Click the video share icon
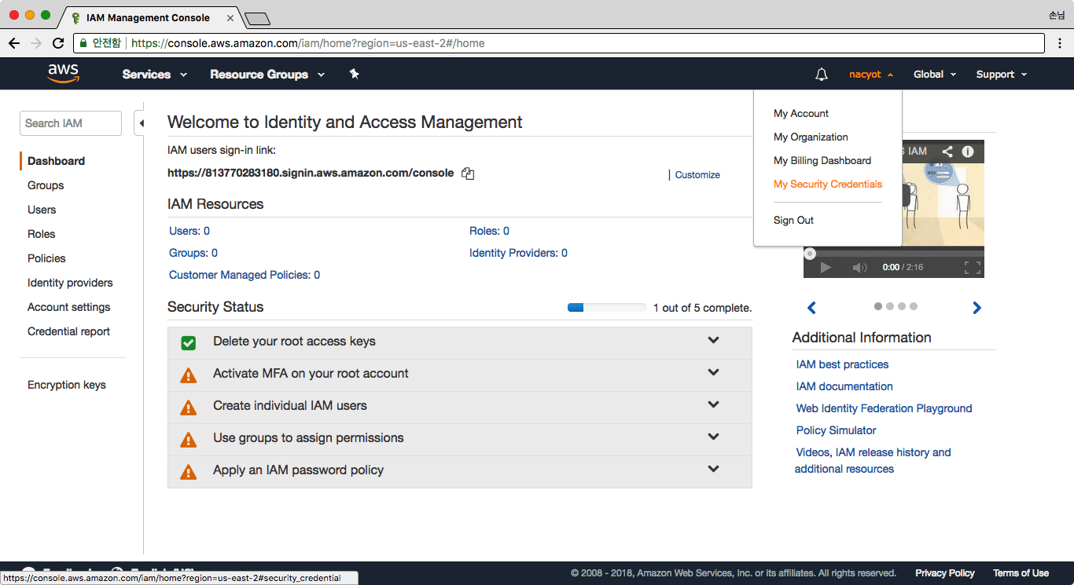This screenshot has height=585, width=1074. coord(947,152)
